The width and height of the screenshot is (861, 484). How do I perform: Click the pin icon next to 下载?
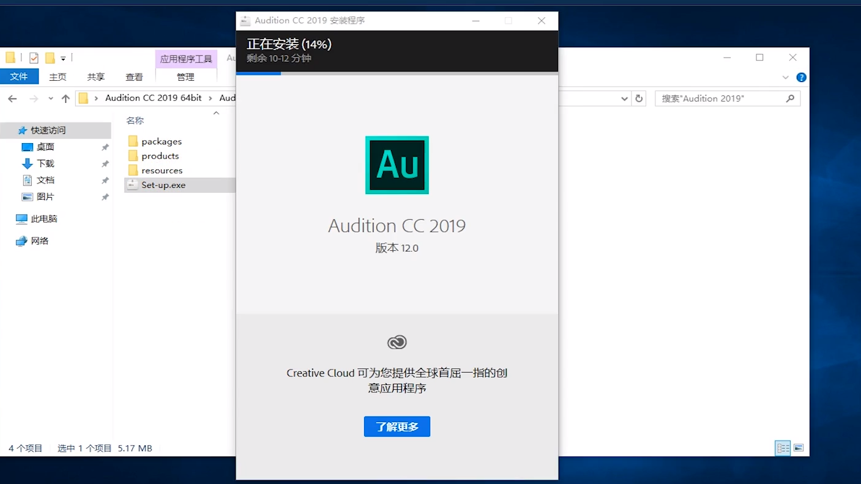pyautogui.click(x=105, y=164)
